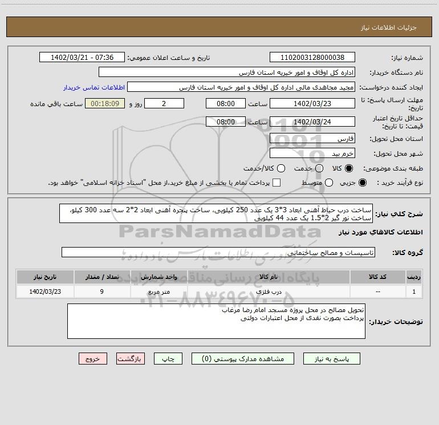Click the response deadline hour 08:00 field
The width and height of the screenshot is (439, 425).
(226, 103)
